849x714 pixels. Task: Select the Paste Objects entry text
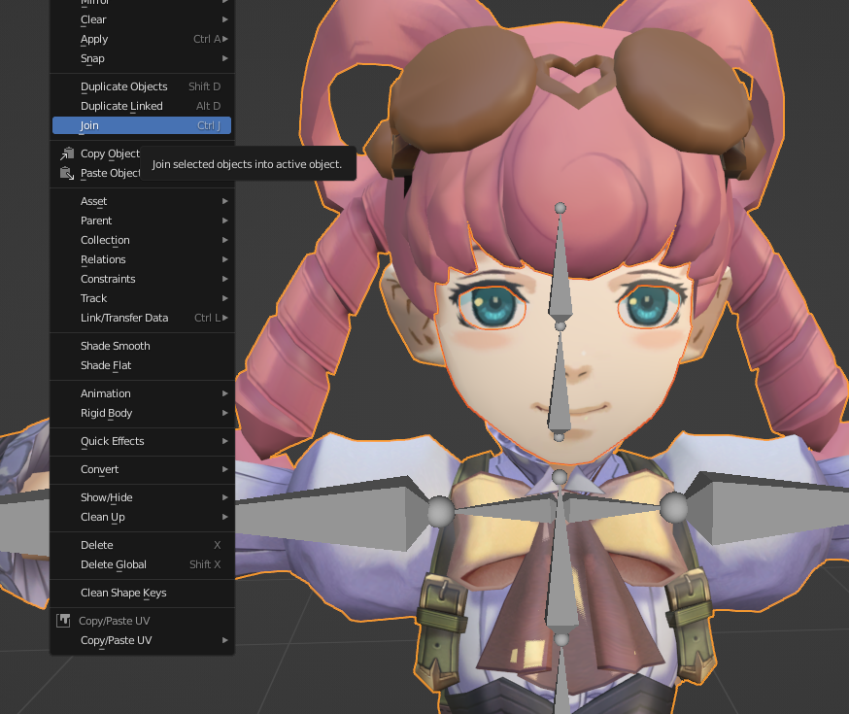pyautogui.click(x=110, y=173)
